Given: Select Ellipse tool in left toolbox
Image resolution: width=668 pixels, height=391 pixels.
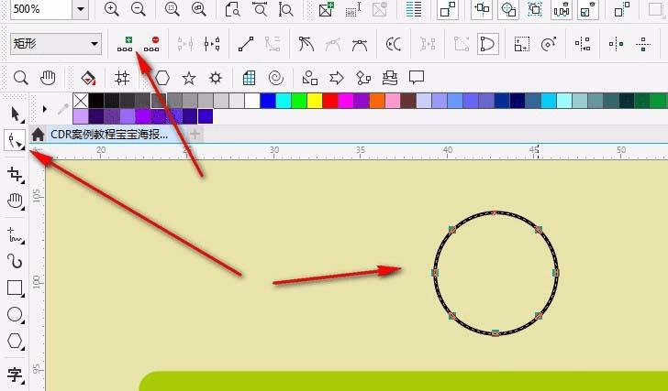Looking at the screenshot, I should 16,314.
